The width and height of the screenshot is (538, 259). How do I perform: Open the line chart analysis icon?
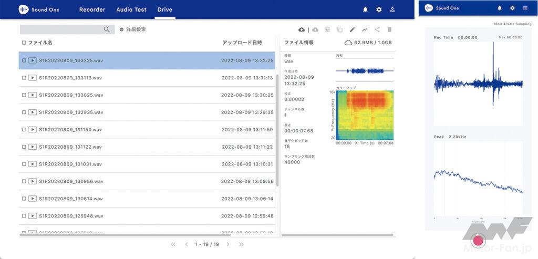pos(365,30)
